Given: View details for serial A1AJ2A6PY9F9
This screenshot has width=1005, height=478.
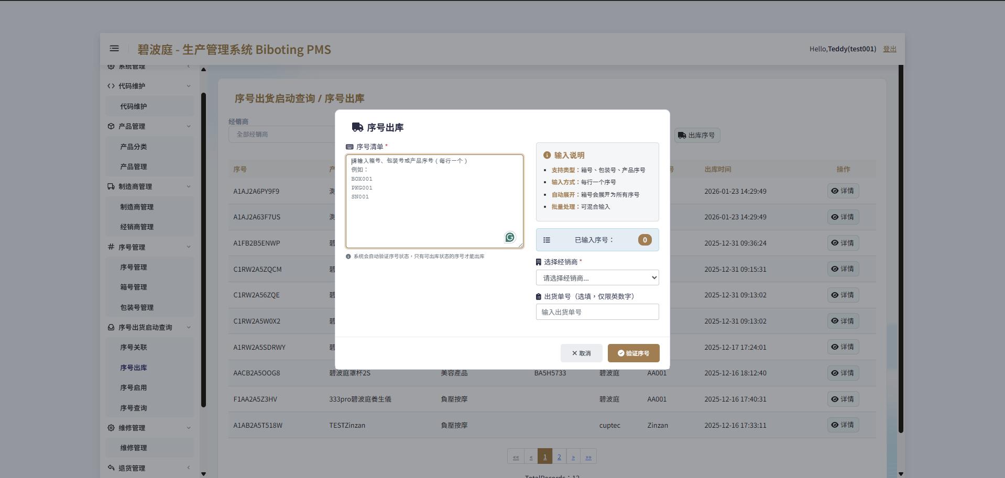Looking at the screenshot, I should pos(843,191).
